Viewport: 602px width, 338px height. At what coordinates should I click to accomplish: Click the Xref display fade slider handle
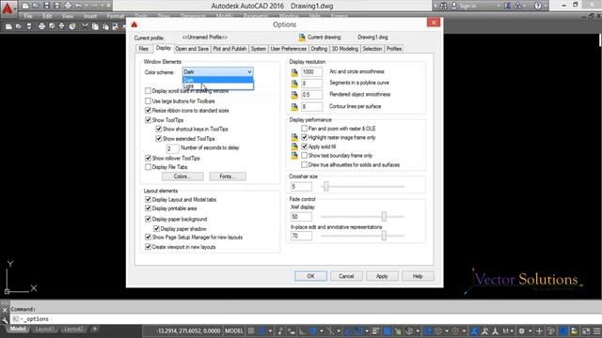pyautogui.click(x=384, y=217)
